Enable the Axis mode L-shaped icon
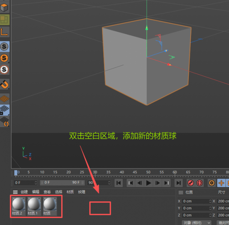This screenshot has height=225, width=229. (5, 32)
